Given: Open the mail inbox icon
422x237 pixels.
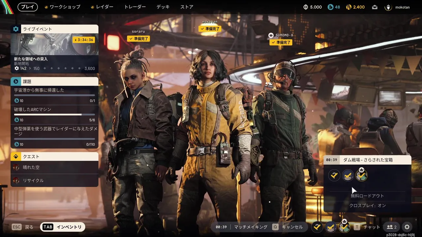Looking at the screenshot, I should pyautogui.click(x=375, y=7).
